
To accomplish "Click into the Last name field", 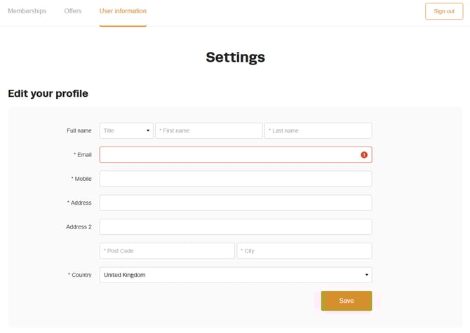I will (318, 130).
